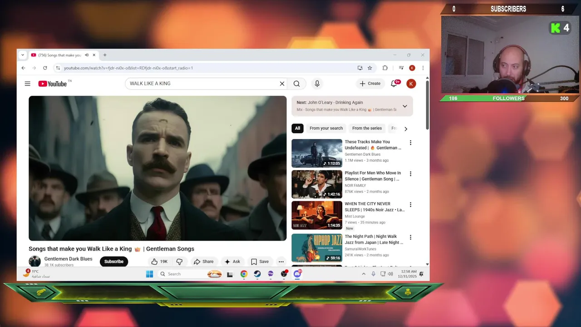Click the video player to pause

[x=158, y=168]
